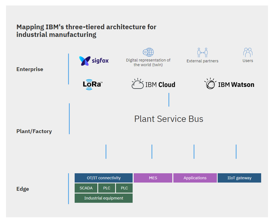274x223 pixels.
Task: Click the diagram title heading
Action: coord(86,31)
